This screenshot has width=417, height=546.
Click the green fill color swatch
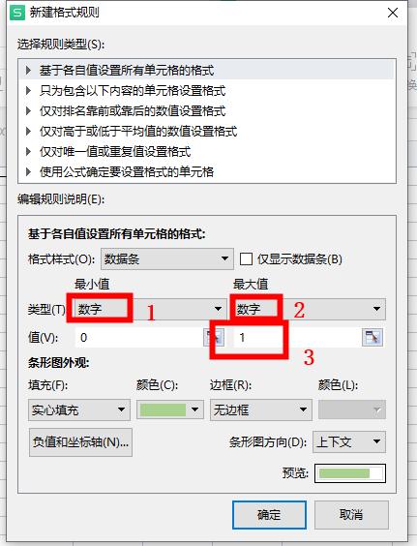point(163,409)
